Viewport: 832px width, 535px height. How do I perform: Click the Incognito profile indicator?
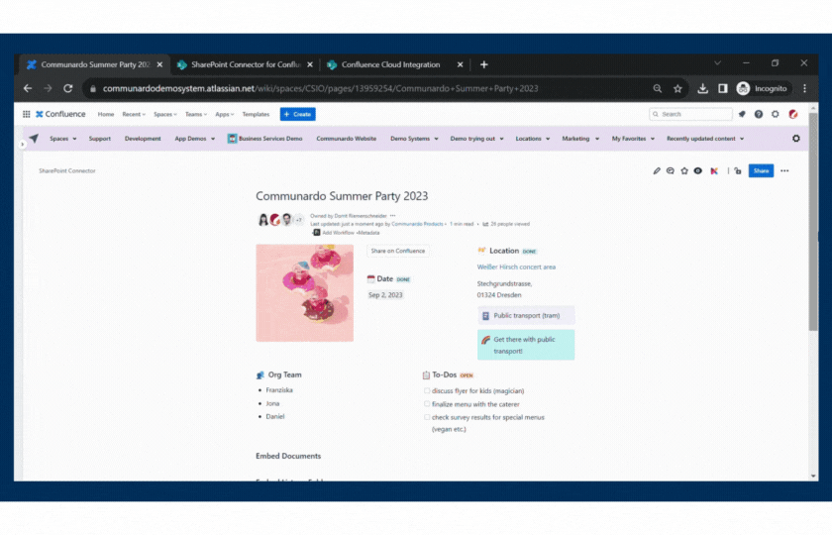762,88
